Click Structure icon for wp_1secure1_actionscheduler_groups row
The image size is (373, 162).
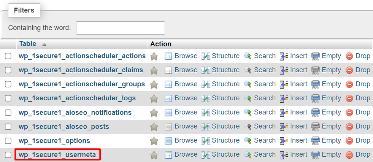pyautogui.click(x=206, y=84)
